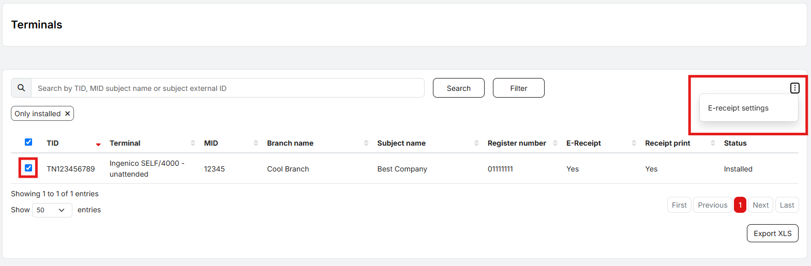Viewport: 811px width, 266px height.
Task: Sort table by Register number arrows
Action: [x=555, y=143]
